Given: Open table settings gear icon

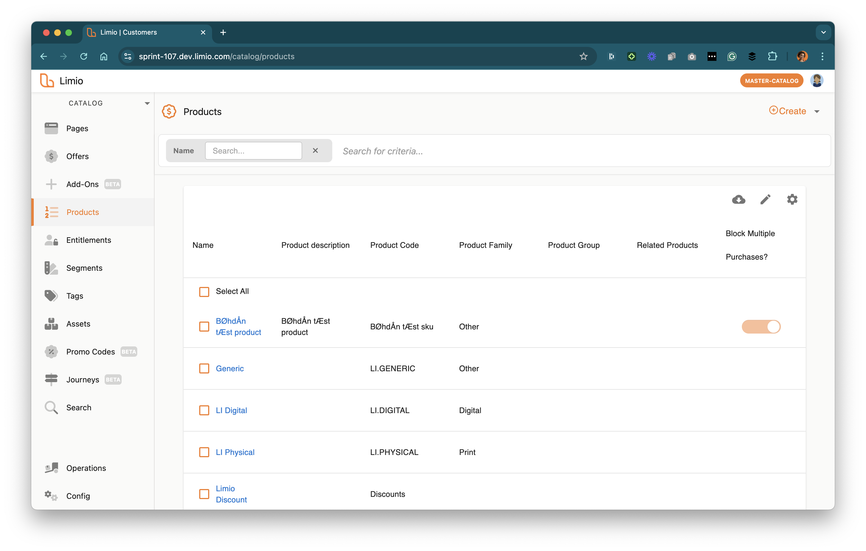Looking at the screenshot, I should [792, 199].
